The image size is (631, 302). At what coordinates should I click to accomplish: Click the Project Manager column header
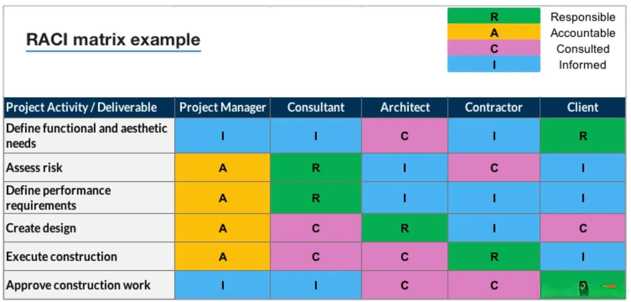222,107
